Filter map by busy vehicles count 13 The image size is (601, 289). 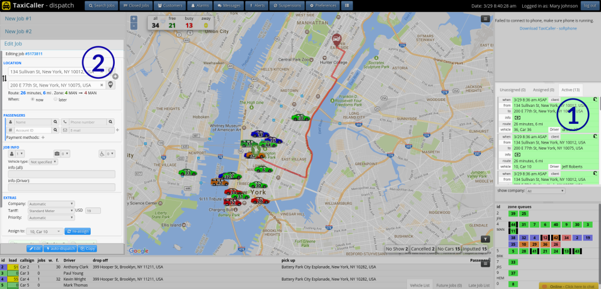(189, 25)
